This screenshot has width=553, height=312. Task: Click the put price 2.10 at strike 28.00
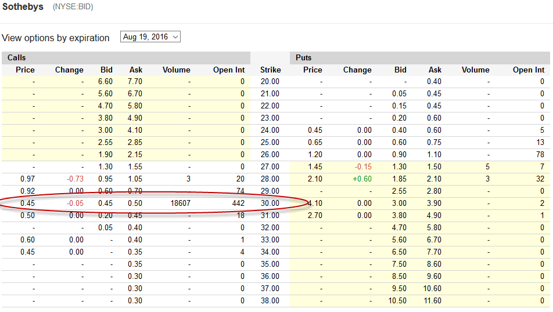point(315,179)
